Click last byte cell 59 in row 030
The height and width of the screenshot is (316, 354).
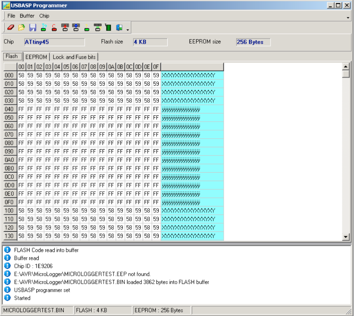coord(156,101)
